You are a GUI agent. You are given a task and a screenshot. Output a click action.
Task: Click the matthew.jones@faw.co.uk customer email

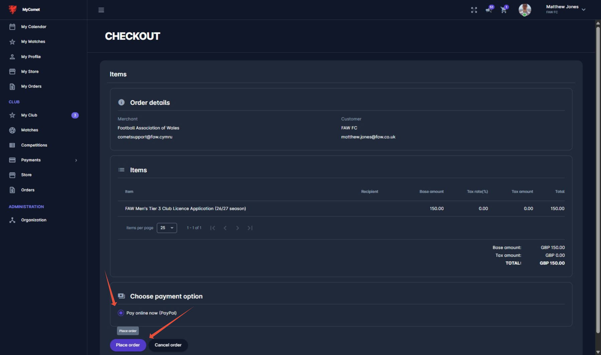[368, 137]
